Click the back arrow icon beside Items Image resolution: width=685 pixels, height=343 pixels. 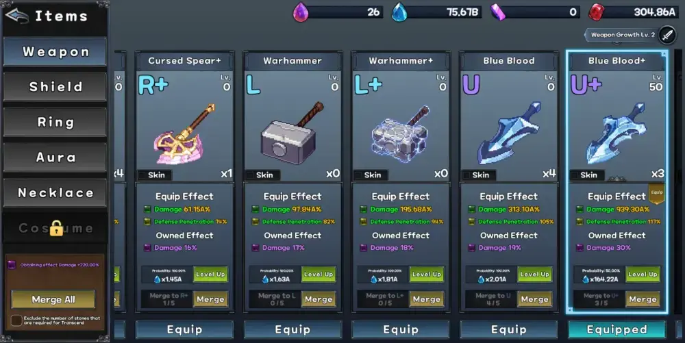(x=17, y=16)
